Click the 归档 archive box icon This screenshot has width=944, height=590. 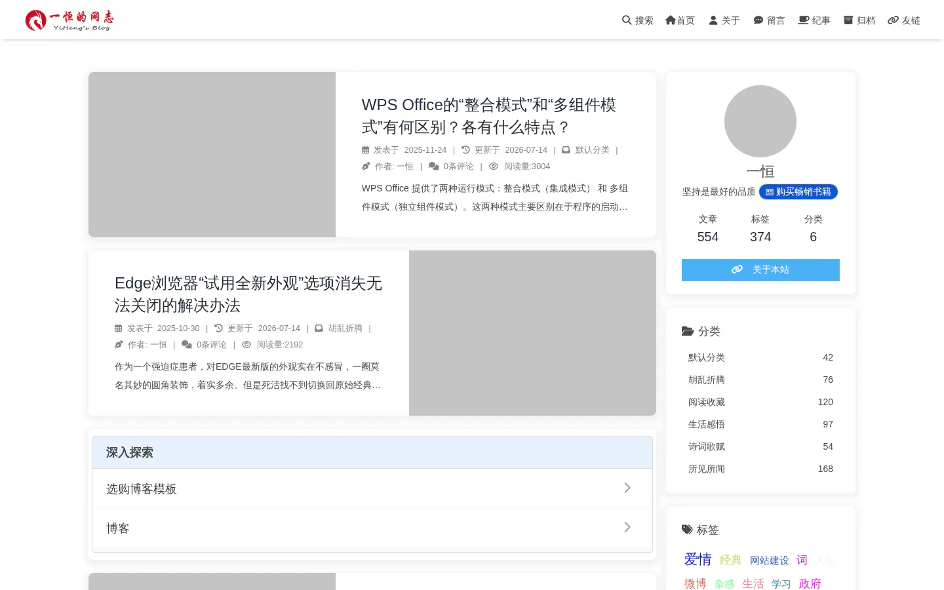pyautogui.click(x=848, y=20)
